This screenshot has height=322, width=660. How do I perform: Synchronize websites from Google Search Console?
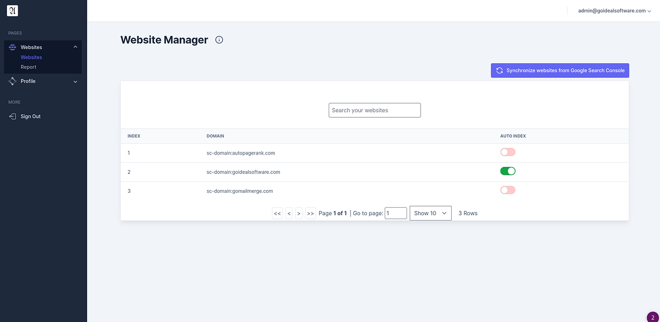pos(560,70)
